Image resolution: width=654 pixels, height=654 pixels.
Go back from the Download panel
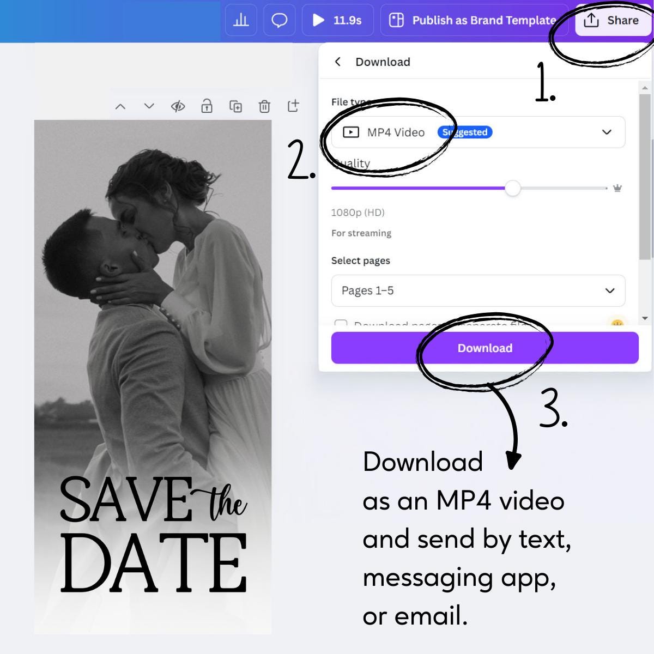tap(338, 62)
